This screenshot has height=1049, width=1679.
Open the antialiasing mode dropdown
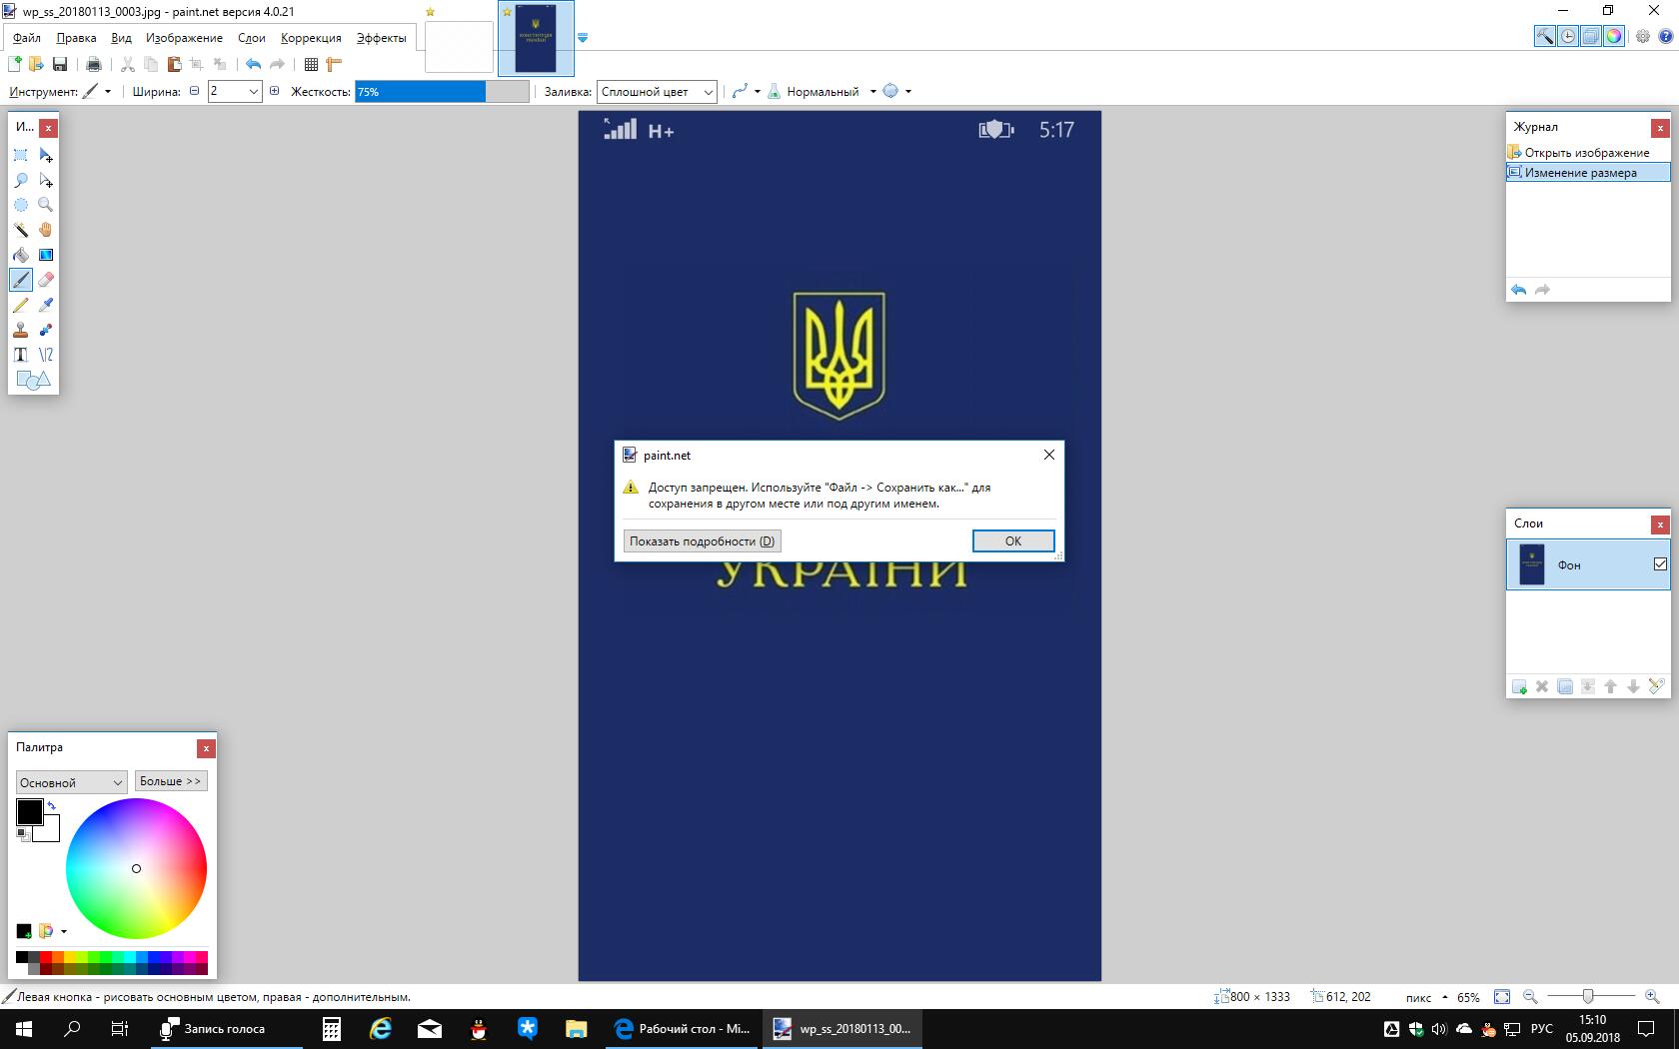(746, 91)
